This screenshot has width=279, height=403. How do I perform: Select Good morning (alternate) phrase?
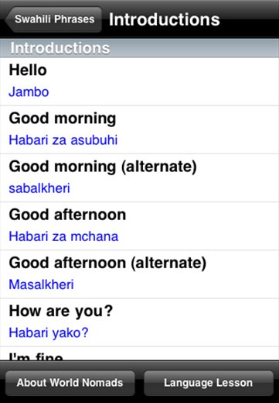pyautogui.click(x=103, y=167)
